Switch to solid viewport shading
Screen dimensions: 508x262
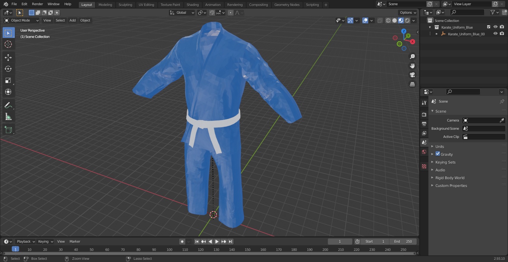395,20
